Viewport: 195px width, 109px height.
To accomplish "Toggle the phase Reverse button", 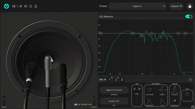I will [x=175, y=101].
